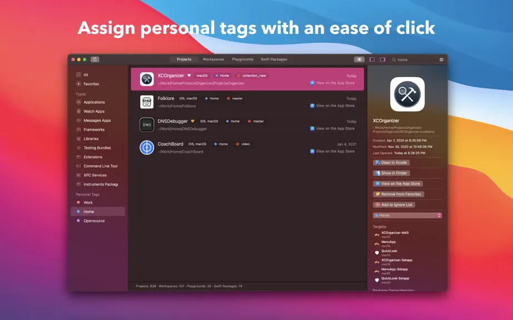The image size is (513, 320).
Task: Open View on the App Store for XCOrganizer row
Action: pos(332,83)
